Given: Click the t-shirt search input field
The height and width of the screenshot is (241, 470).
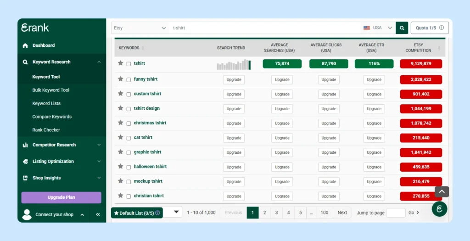Looking at the screenshot, I should (x=265, y=28).
